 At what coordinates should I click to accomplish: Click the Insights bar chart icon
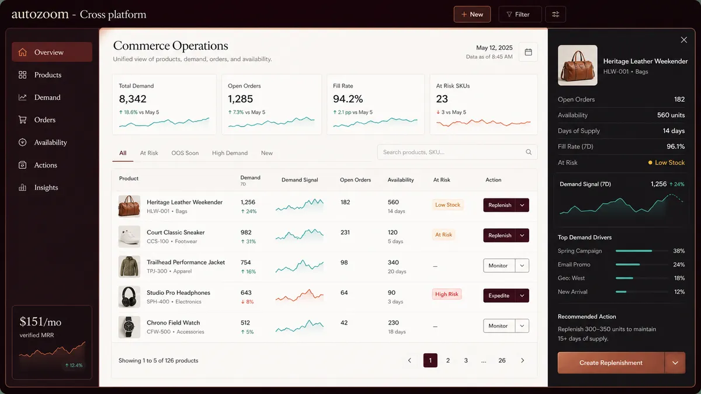pyautogui.click(x=23, y=187)
